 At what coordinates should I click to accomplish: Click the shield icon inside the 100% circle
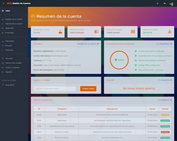tap(116, 60)
